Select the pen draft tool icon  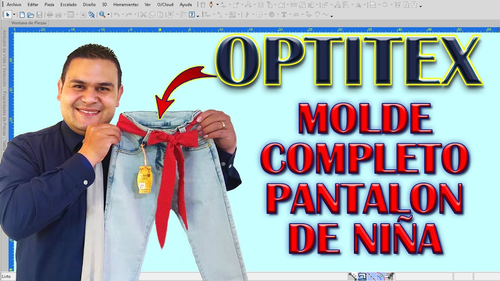pyautogui.click(x=211, y=5)
